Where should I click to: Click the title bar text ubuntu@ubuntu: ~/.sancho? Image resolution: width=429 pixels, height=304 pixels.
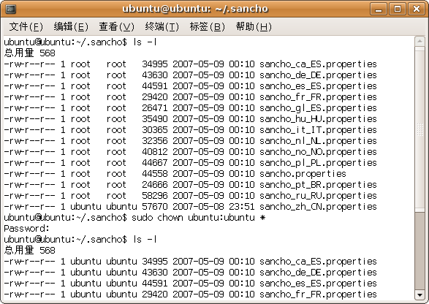coord(195,9)
